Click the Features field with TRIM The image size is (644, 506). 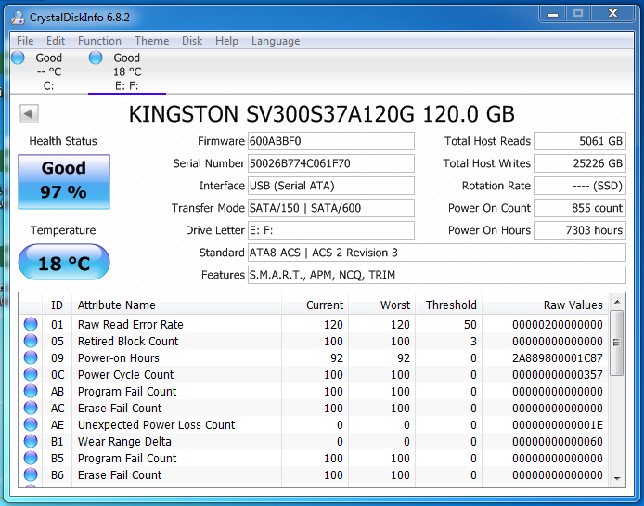coord(437,275)
